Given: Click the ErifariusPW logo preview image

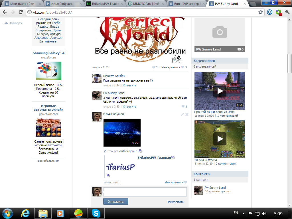Looking at the screenshot, I should coord(120,167).
